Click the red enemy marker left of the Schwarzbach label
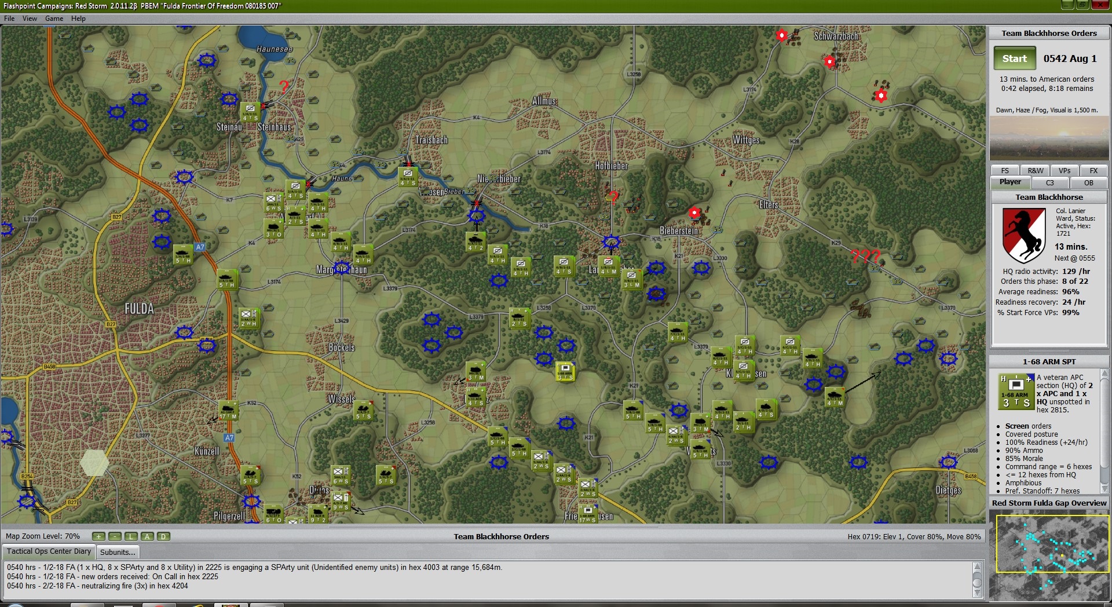 (782, 36)
